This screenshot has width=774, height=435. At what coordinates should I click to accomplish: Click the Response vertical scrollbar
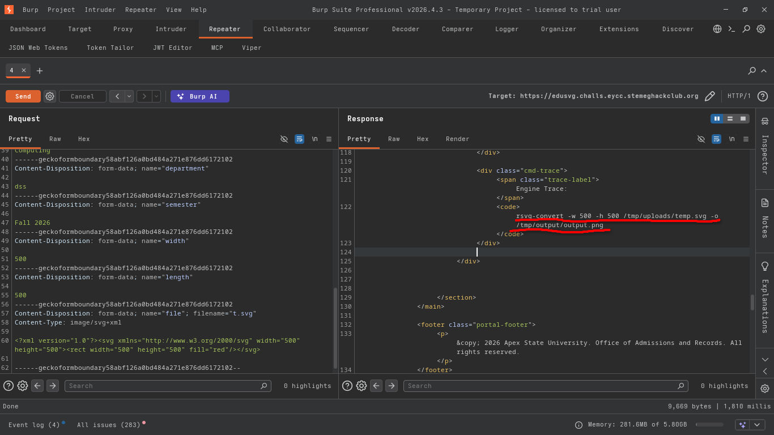click(752, 302)
